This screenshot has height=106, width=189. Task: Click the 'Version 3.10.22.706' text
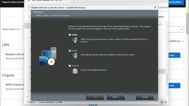(x=14, y=89)
